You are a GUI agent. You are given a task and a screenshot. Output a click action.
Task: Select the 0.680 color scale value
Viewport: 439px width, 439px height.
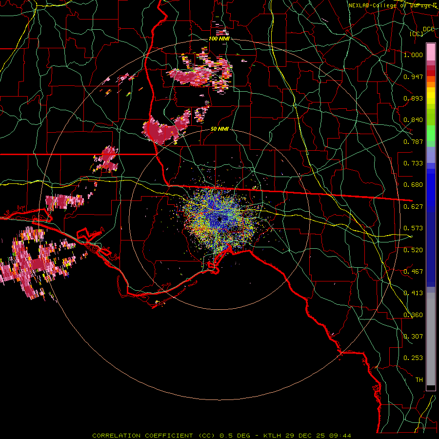click(x=413, y=185)
